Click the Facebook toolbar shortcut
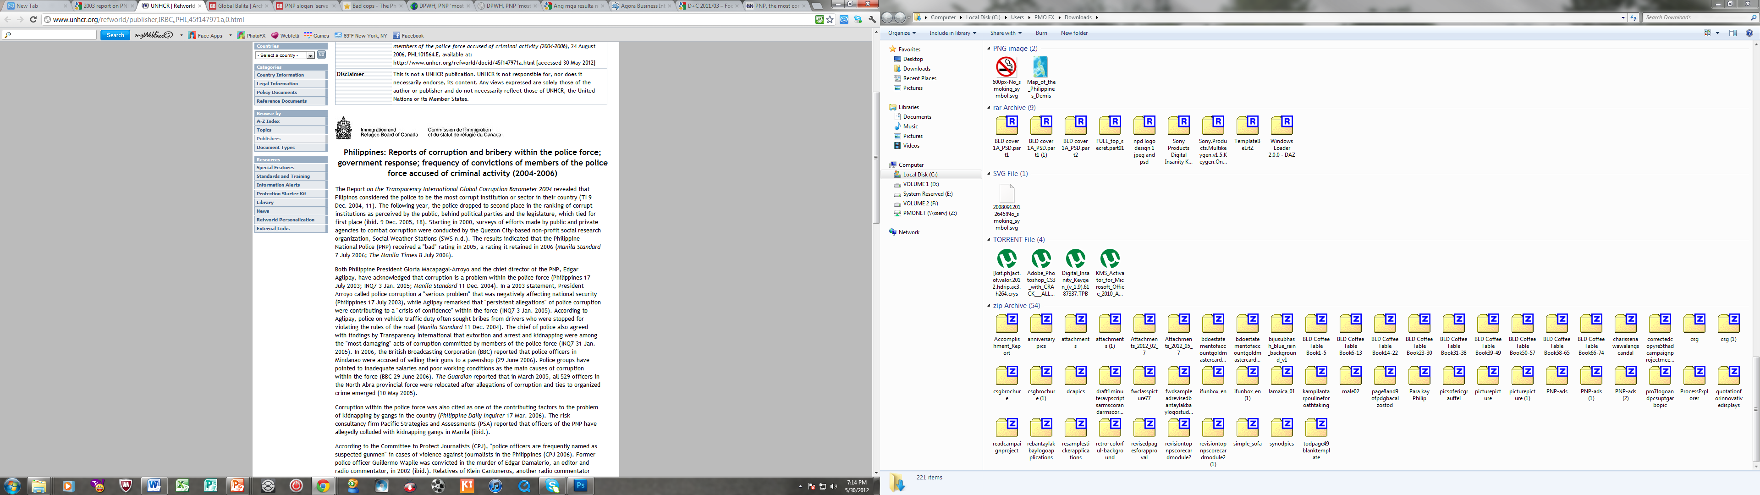This screenshot has width=1760, height=495. [x=408, y=36]
